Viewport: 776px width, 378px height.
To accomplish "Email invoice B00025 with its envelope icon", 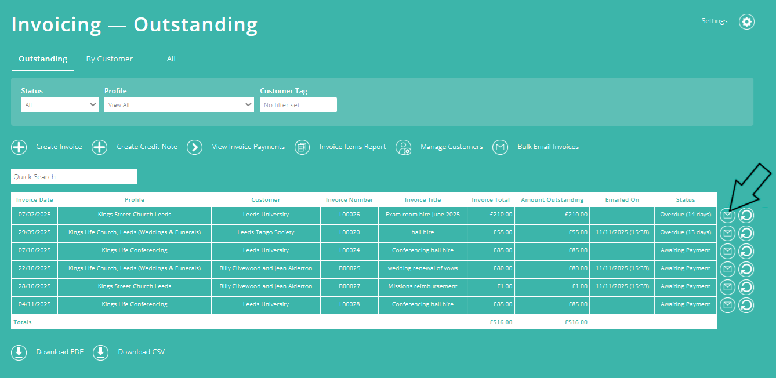I will coord(728,269).
